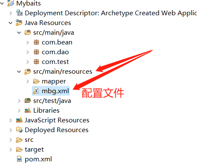This screenshot has height=166, width=197.
Task: Collapse the src/main/resources folder
Action: pos(19,72)
